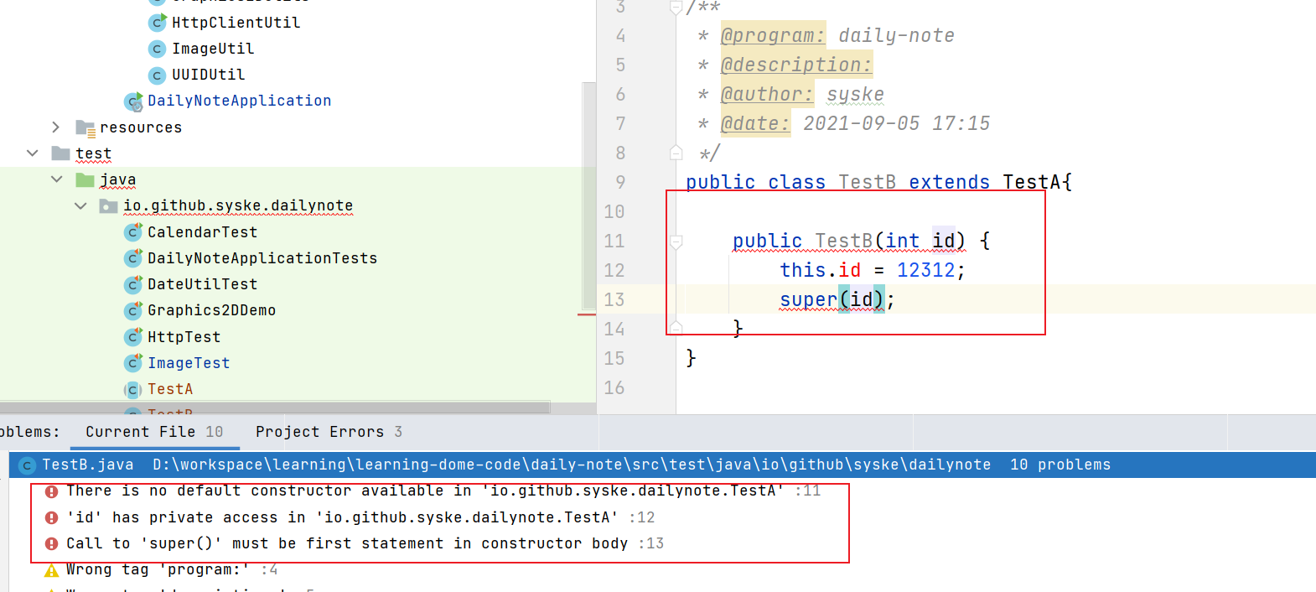Click the TestA superclass name in line 9
Screen dimensions: 1316x592
(x=1033, y=182)
